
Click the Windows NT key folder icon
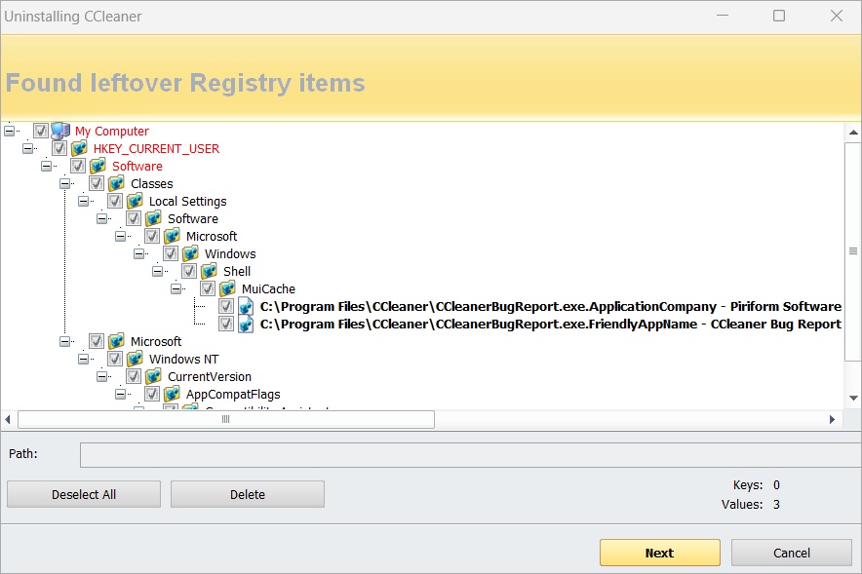(x=136, y=360)
